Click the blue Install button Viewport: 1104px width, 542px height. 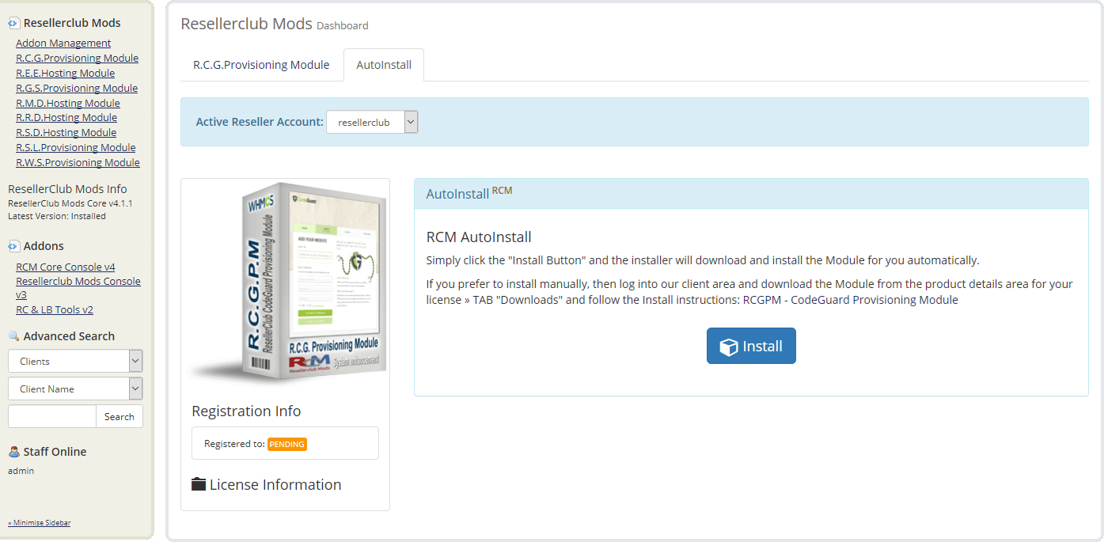pyautogui.click(x=751, y=346)
